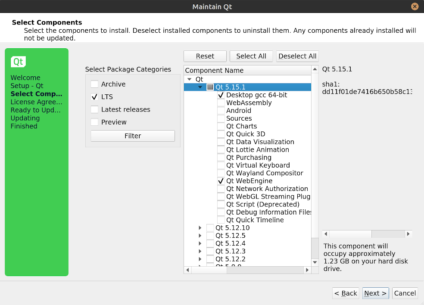Click the Finished step in the sidebar
This screenshot has width=424, height=305.
click(x=24, y=126)
